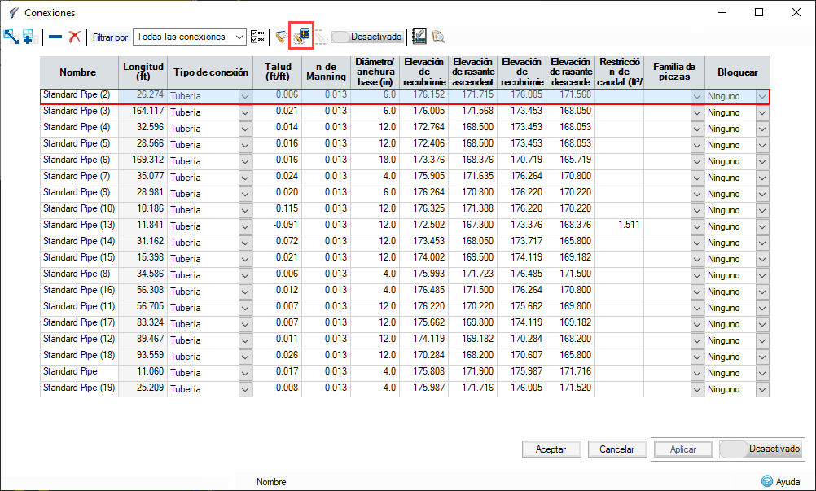Open Bloquear dropdown for Standard Pipe (2)
The width and height of the screenshot is (816, 491).
pos(762,97)
